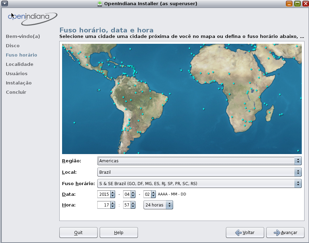The height and width of the screenshot is (243, 309).
Task: Increase the hour value 17
Action: pyautogui.click(x=113, y=203)
